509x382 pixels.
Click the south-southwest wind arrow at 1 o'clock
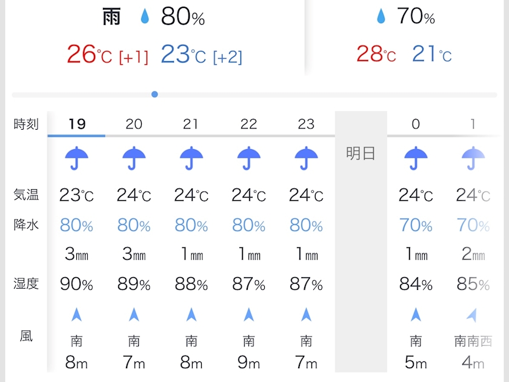click(472, 315)
